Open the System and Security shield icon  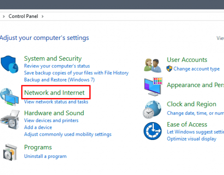[x=10, y=64]
